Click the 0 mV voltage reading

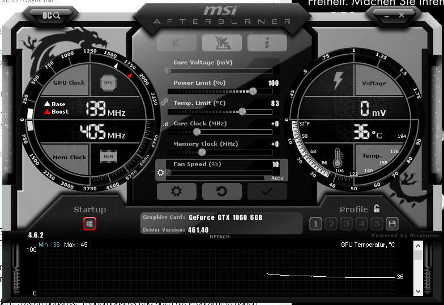[x=373, y=109]
